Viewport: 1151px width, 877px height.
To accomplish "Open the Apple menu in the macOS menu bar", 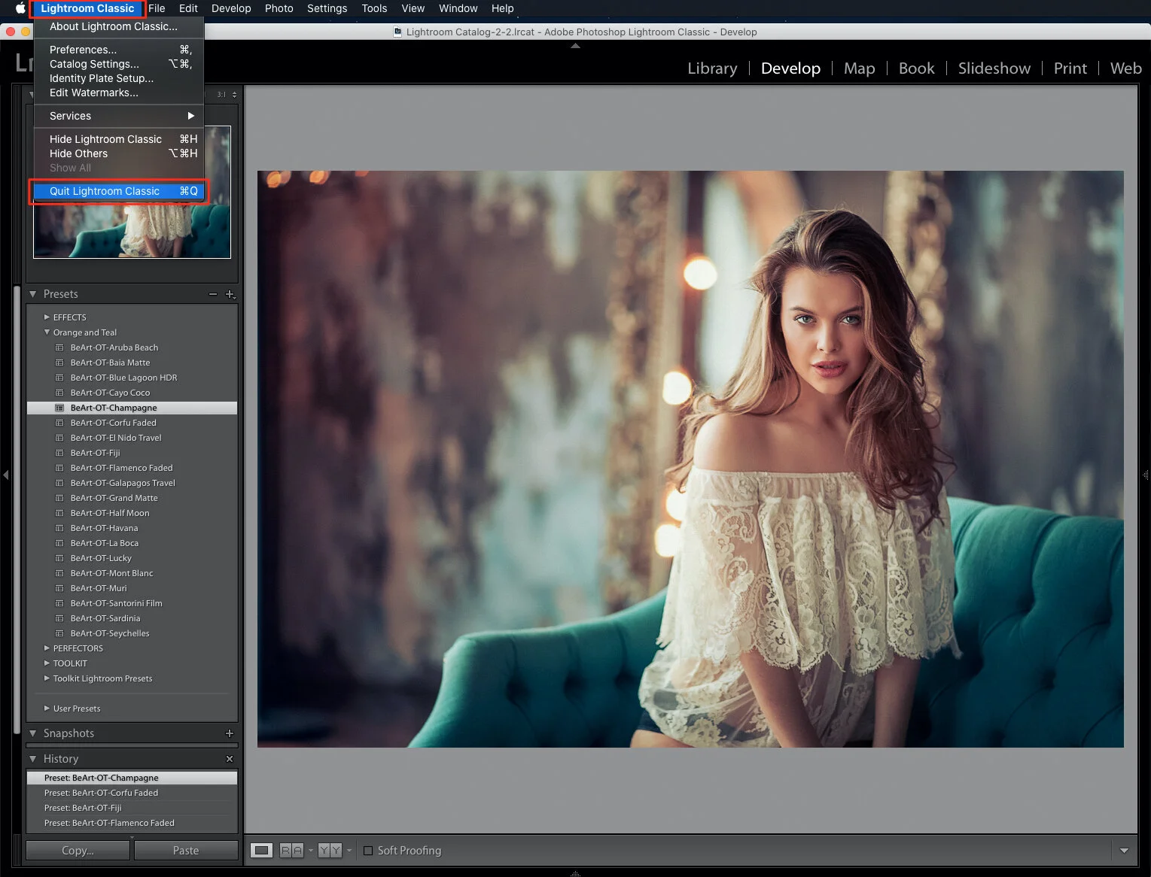I will [x=19, y=8].
